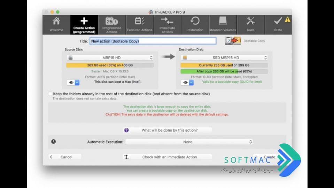This screenshot has height=188, width=334.
Task: Click the Cancel button
Action: [65, 157]
